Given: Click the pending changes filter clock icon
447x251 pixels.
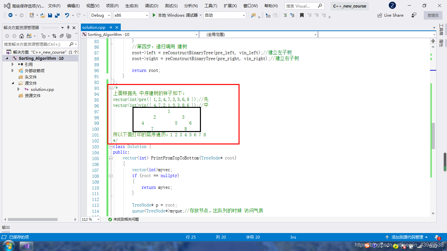Looking at the screenshot, I should coord(44,36).
